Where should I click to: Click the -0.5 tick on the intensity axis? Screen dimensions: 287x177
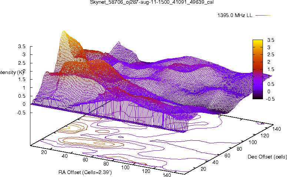pos(21,113)
